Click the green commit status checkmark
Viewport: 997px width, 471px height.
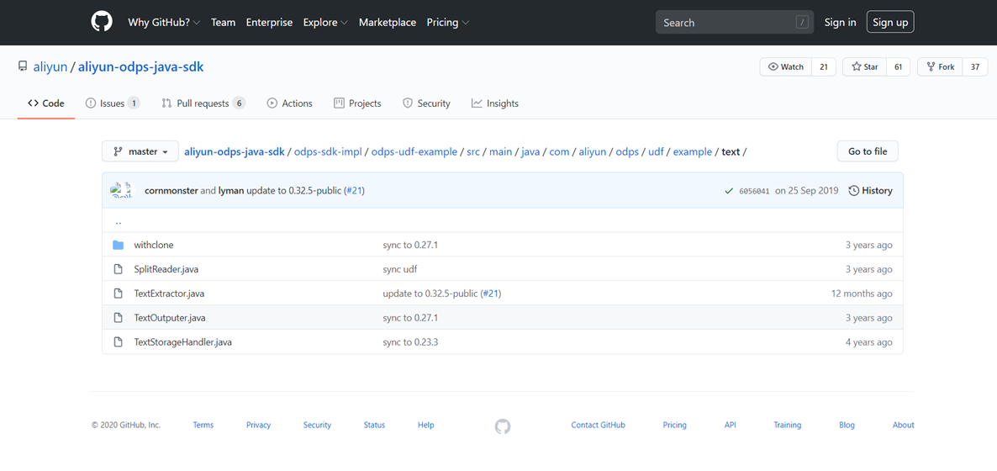point(729,191)
